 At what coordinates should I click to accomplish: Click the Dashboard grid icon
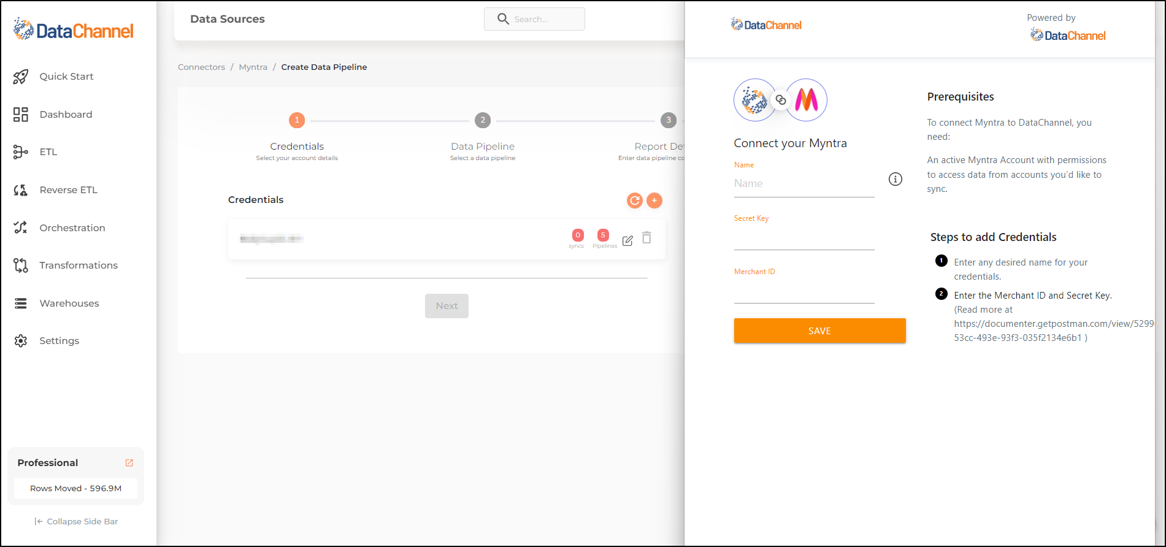pyautogui.click(x=21, y=115)
